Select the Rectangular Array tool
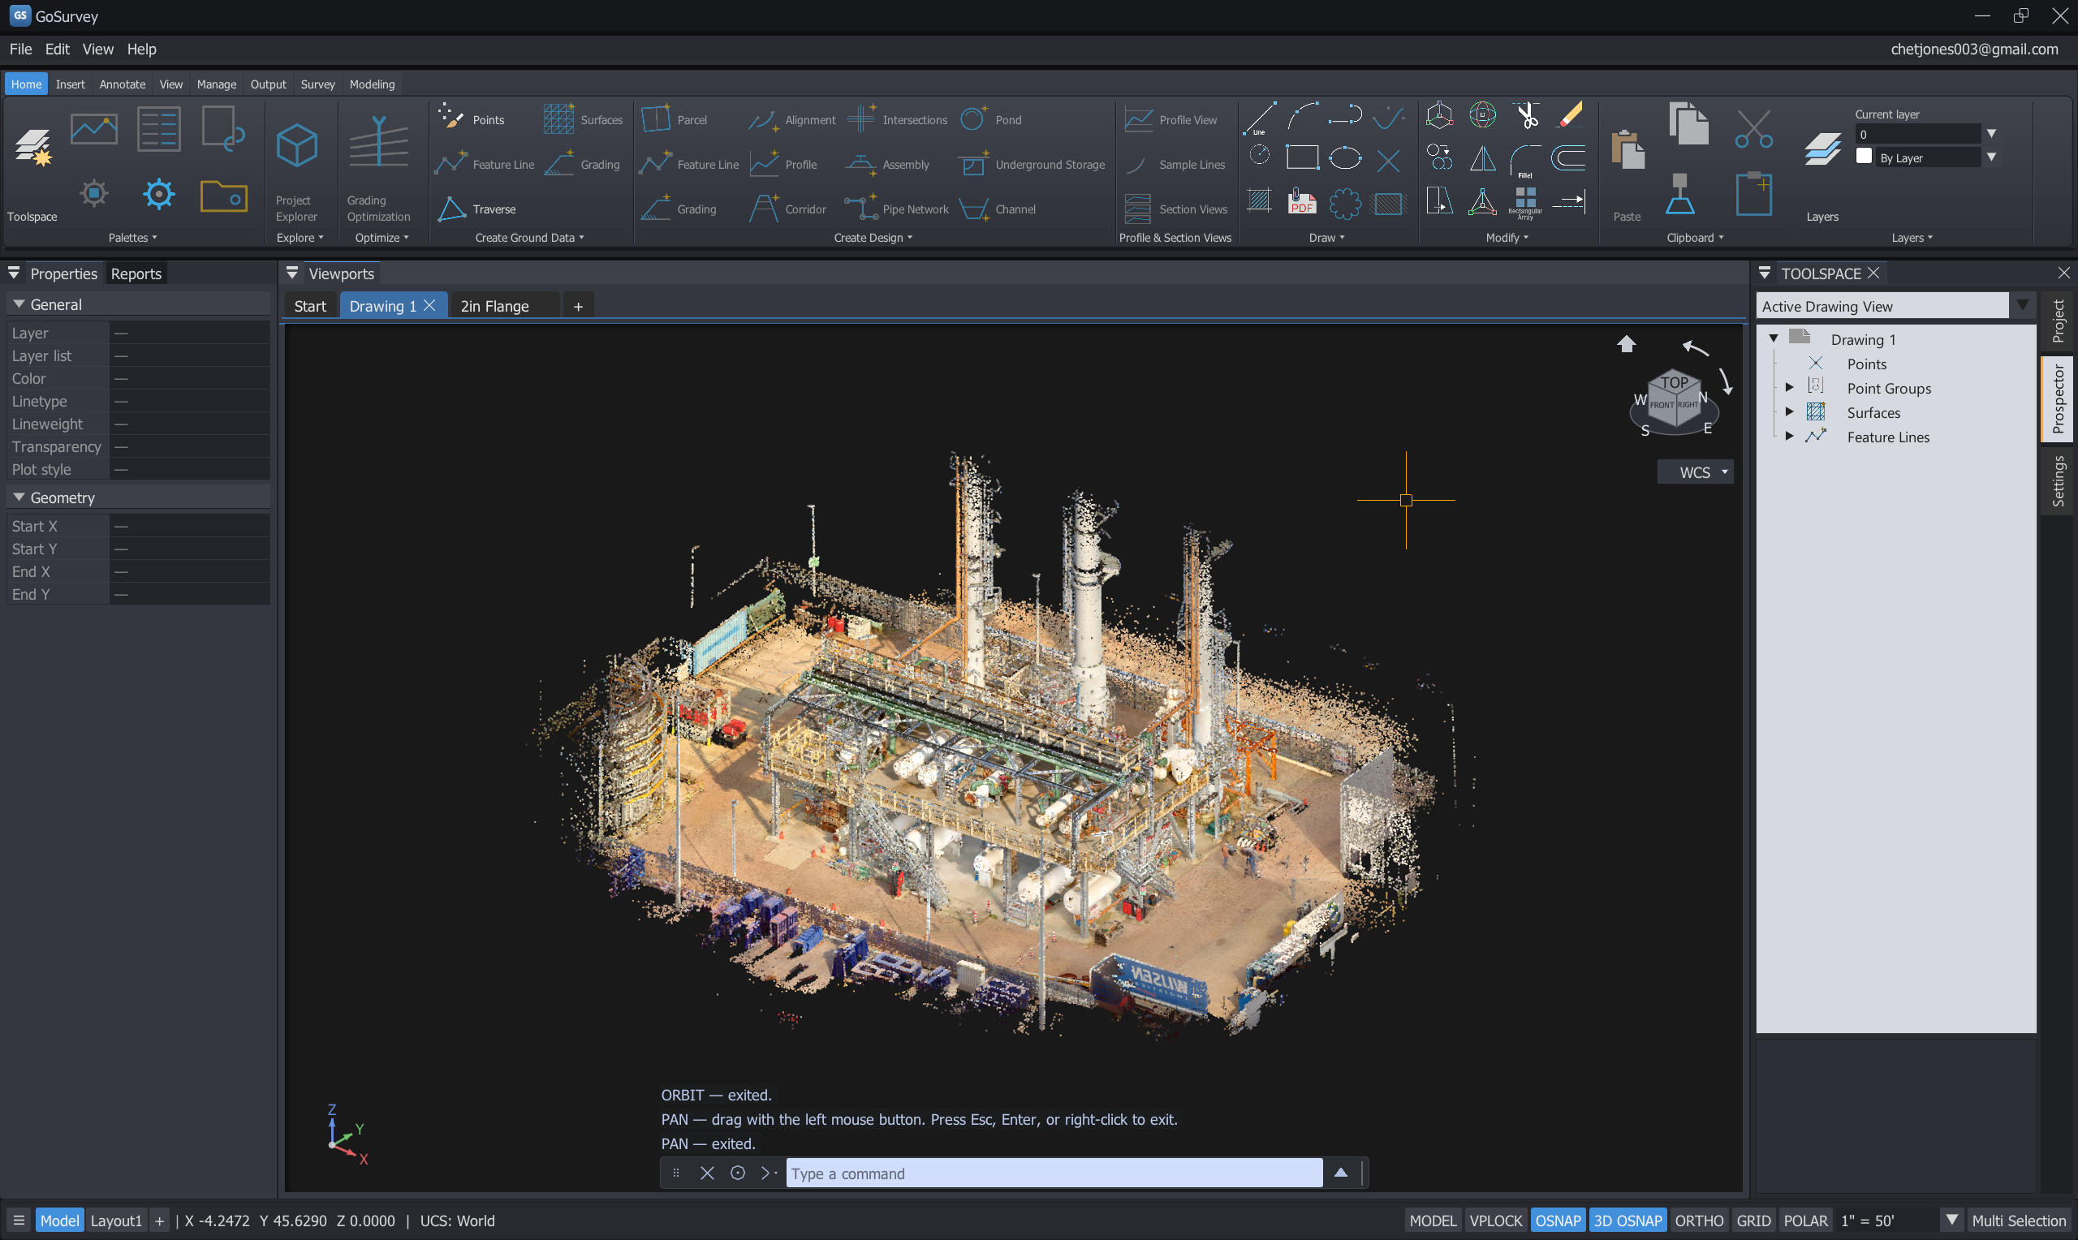2078x1240 pixels. 1525,202
